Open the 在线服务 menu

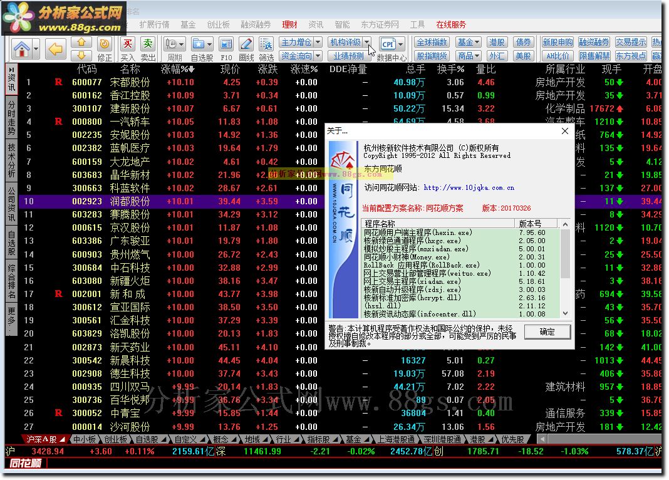click(x=451, y=24)
